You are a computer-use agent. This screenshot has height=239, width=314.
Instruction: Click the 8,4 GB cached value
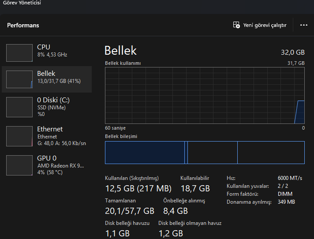pyautogui.click(x=176, y=211)
